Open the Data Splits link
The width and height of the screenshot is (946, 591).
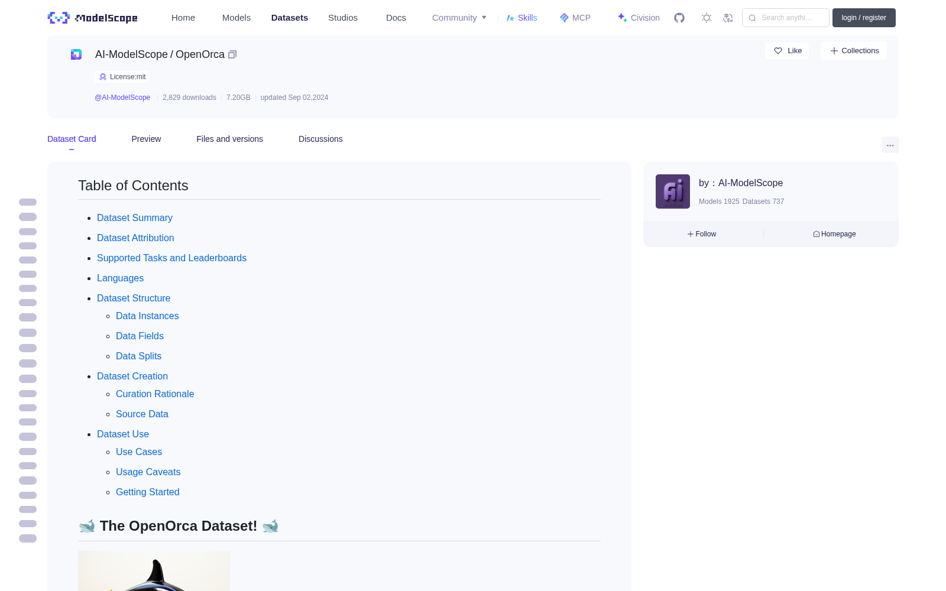[138, 356]
